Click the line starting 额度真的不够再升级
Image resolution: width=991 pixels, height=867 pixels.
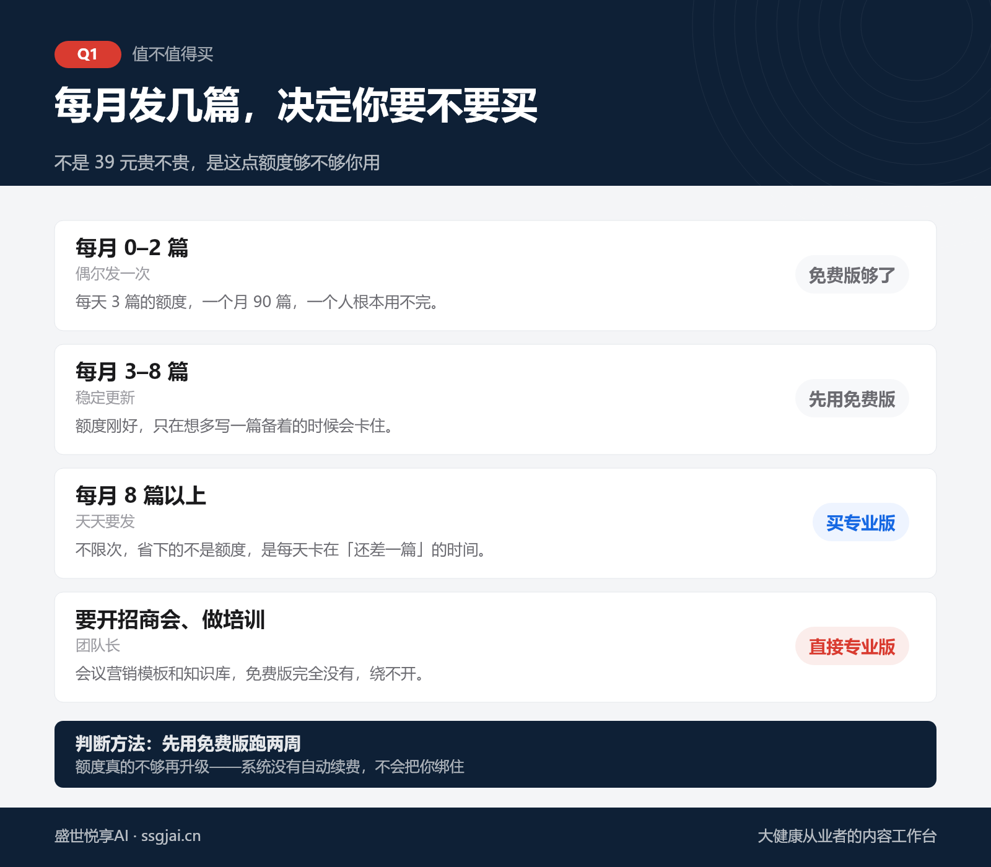point(270,767)
